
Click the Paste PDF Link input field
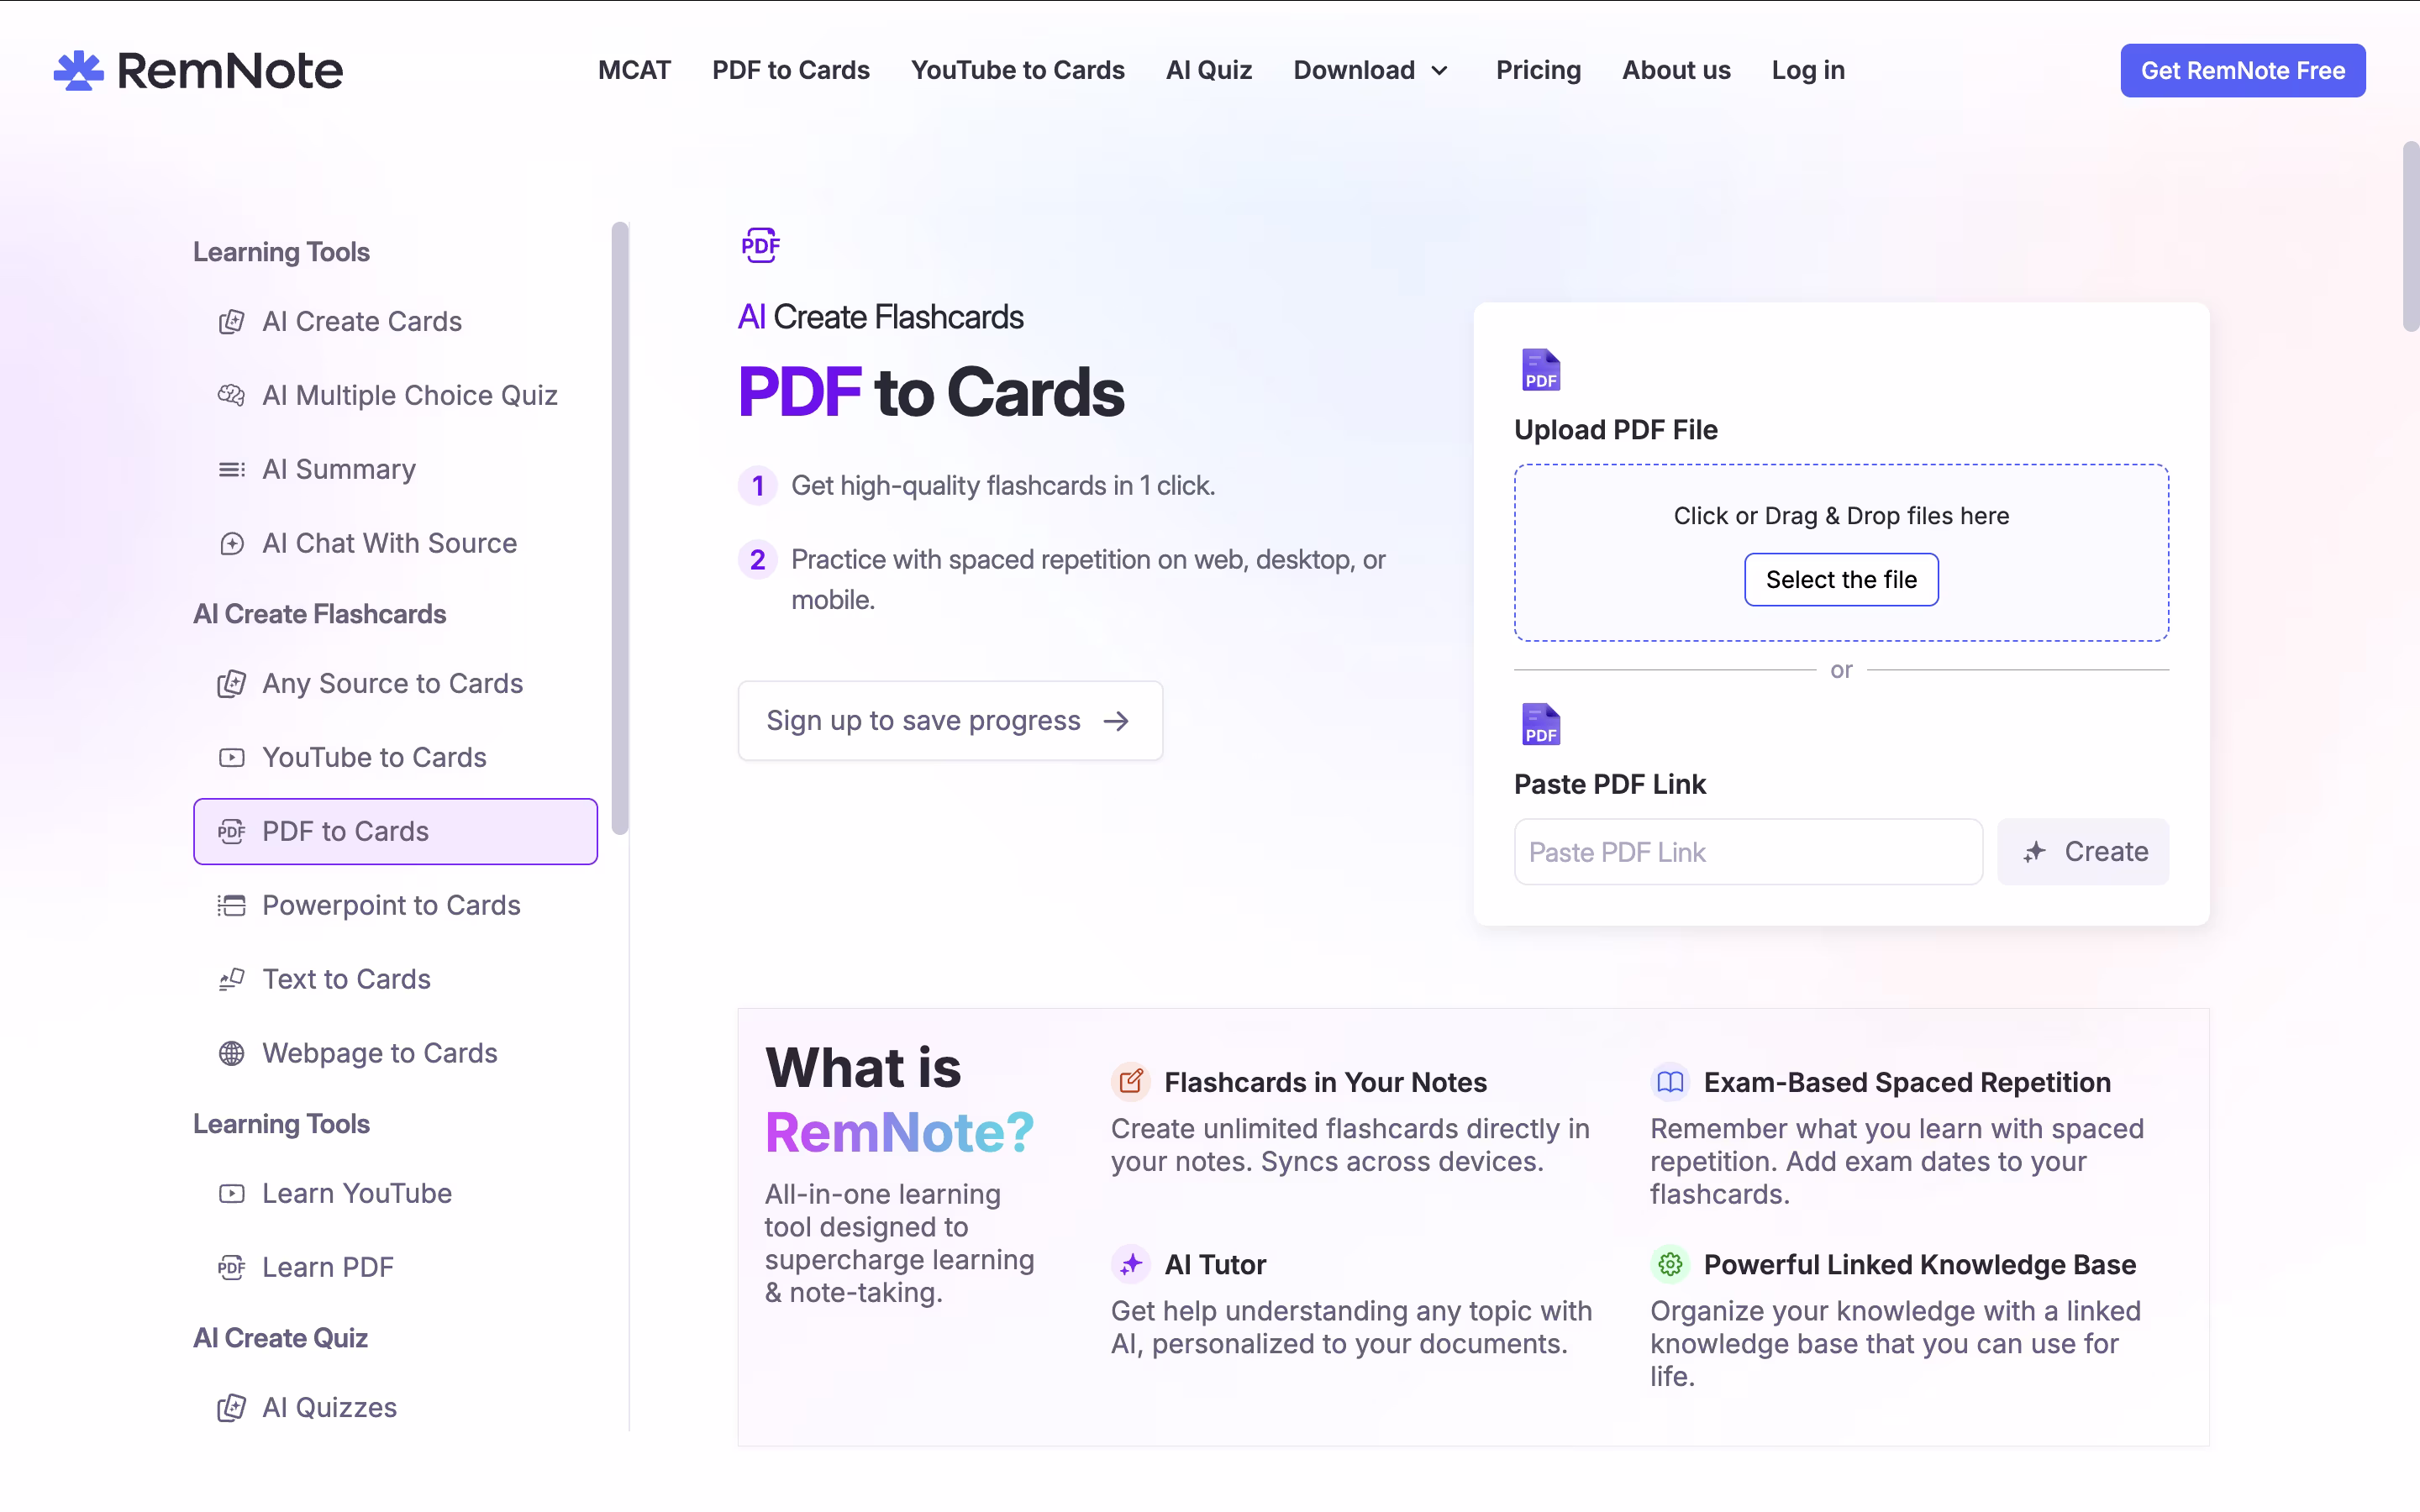[x=1748, y=852]
